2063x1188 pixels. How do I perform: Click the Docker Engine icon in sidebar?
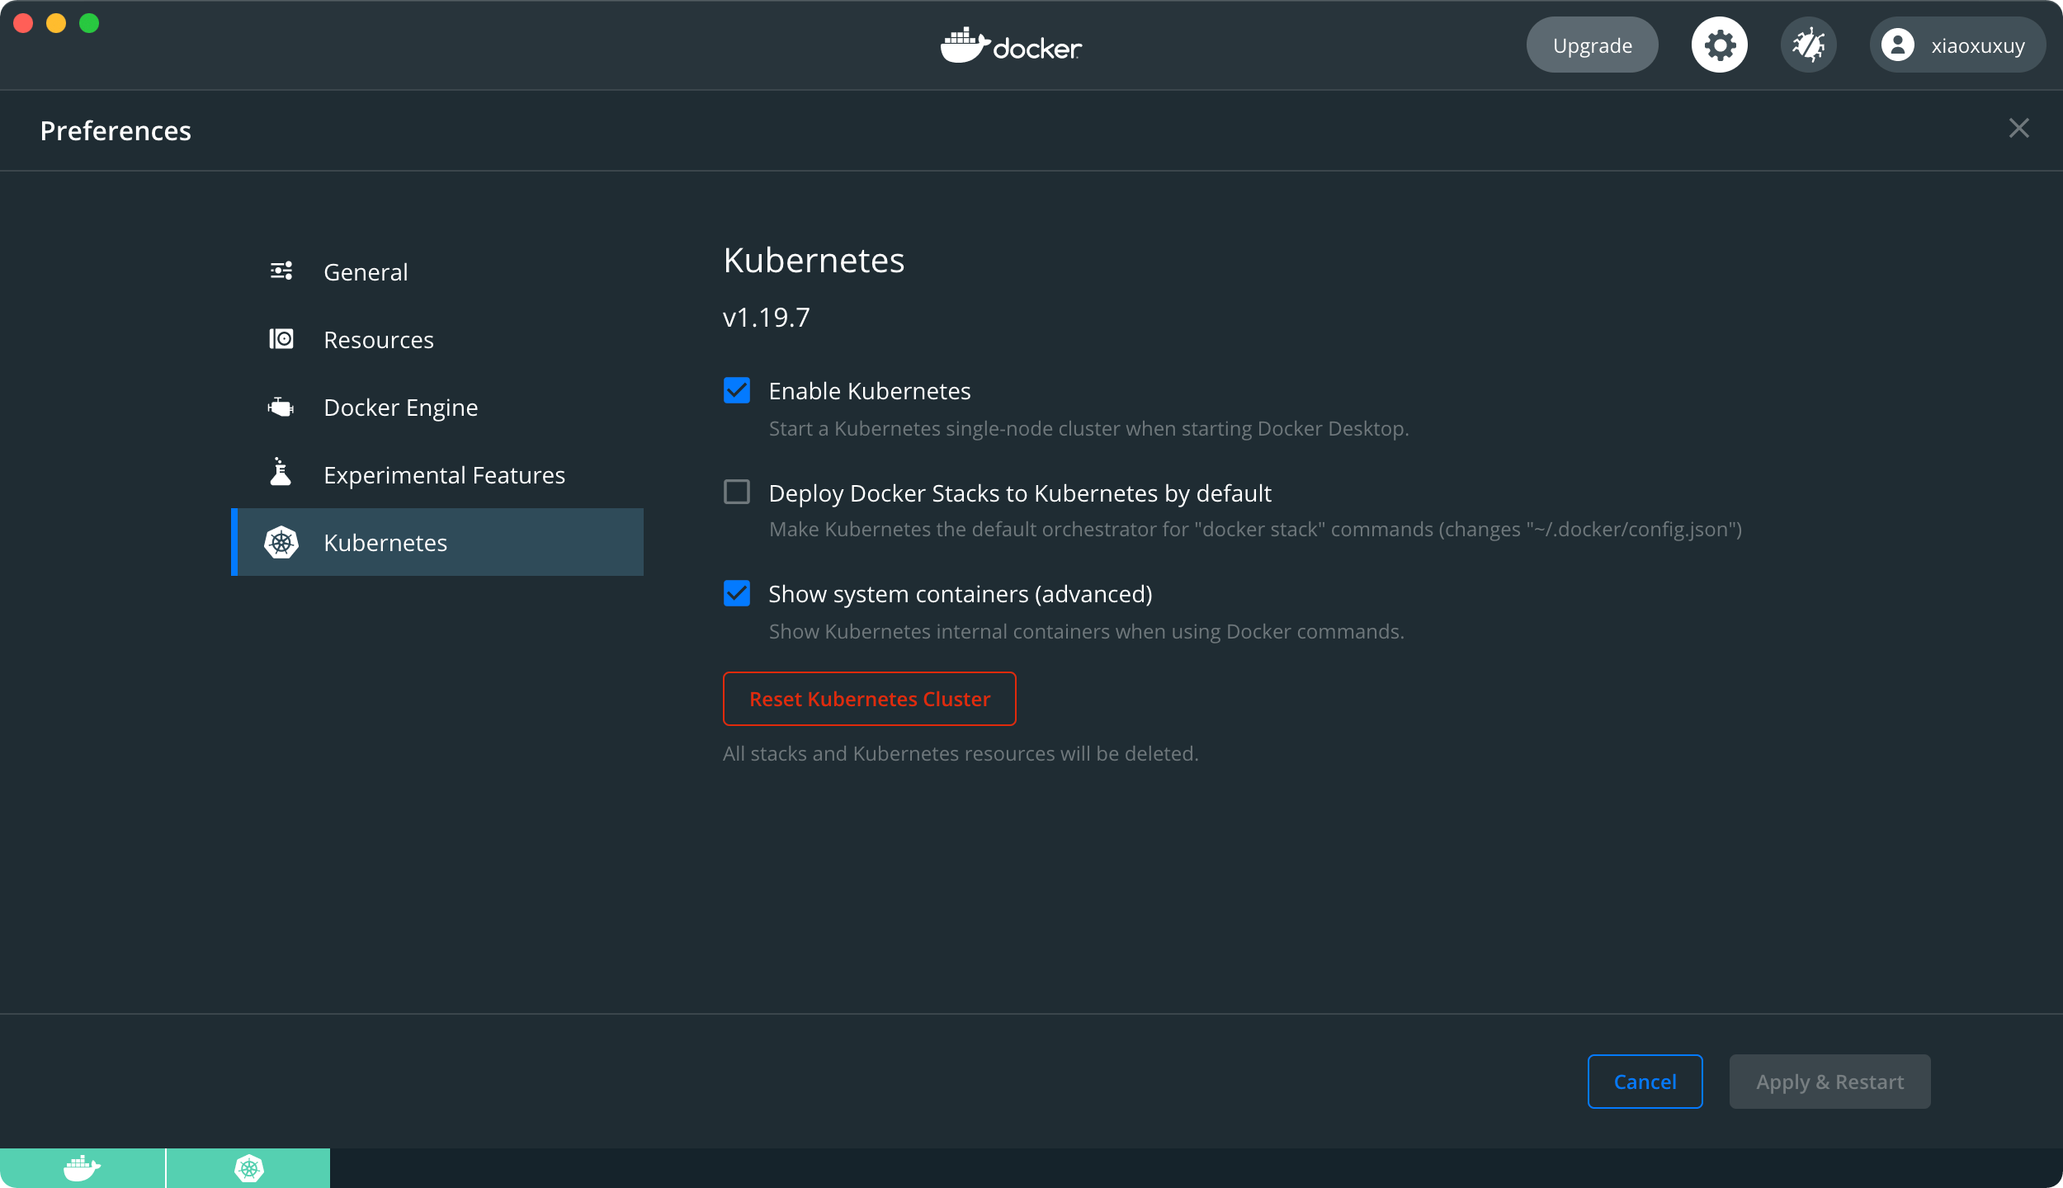pos(281,407)
